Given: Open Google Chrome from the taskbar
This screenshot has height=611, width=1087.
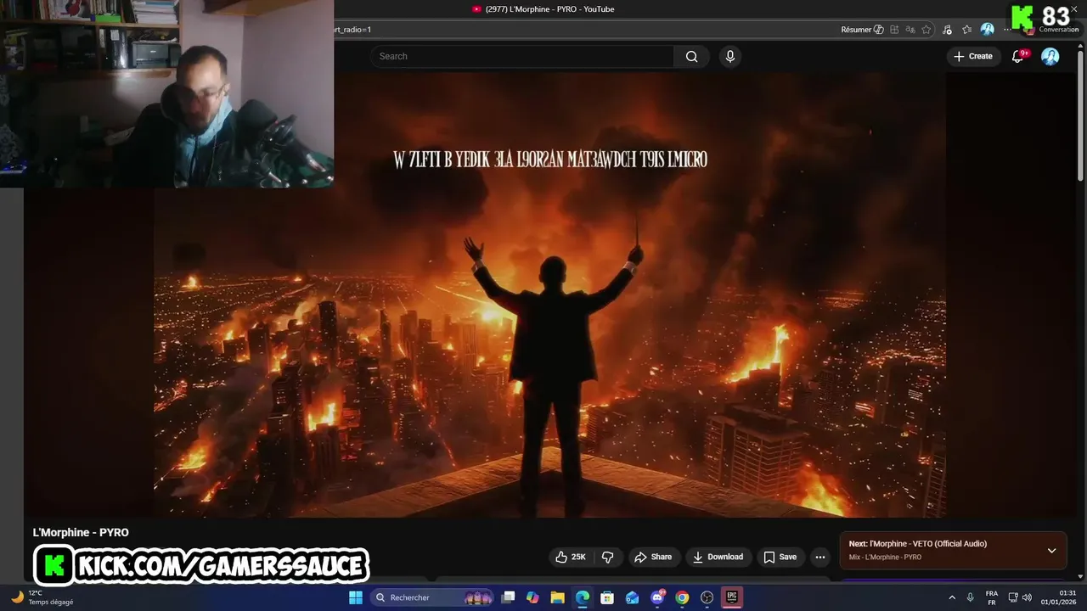Looking at the screenshot, I should tap(682, 597).
